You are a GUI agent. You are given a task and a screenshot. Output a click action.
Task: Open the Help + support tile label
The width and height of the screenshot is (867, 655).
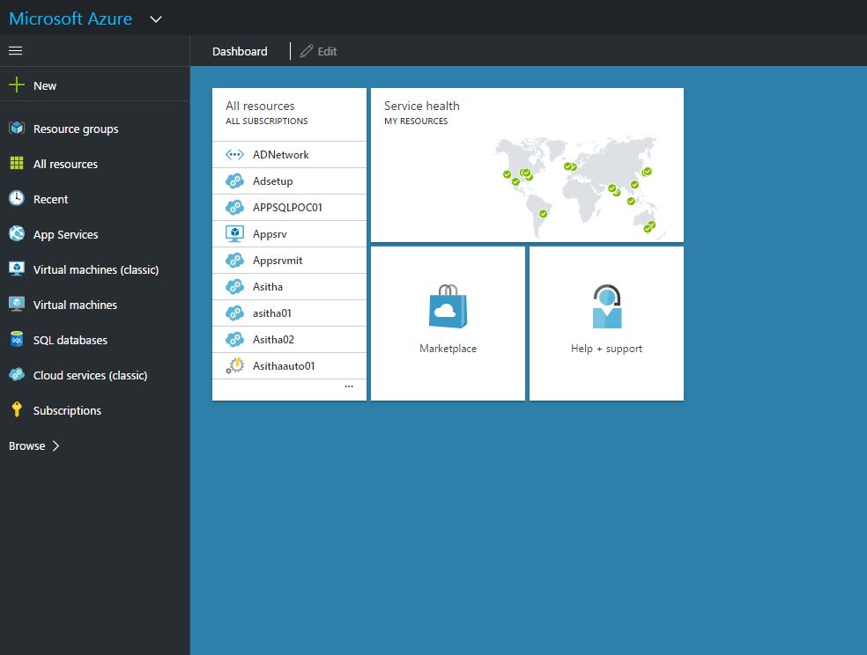(606, 349)
